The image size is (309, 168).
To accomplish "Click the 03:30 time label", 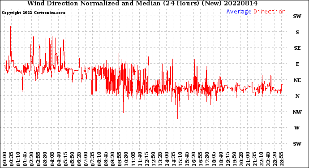I will coord(45,159).
